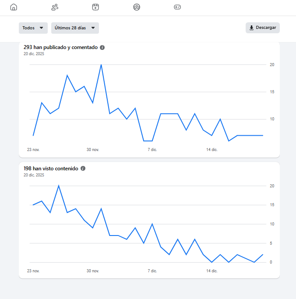Expand the 'Todos' filter dropdown
The width and height of the screenshot is (296, 299).
(33, 28)
